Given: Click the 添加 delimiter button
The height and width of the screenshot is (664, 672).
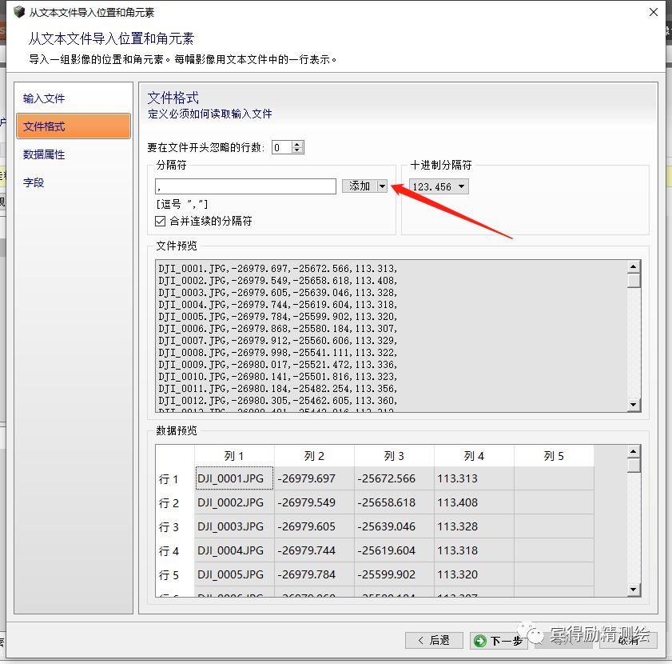Looking at the screenshot, I should tap(359, 186).
